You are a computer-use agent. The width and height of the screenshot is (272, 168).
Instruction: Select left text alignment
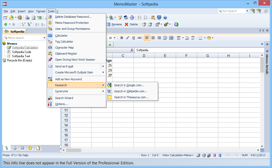tap(147, 38)
